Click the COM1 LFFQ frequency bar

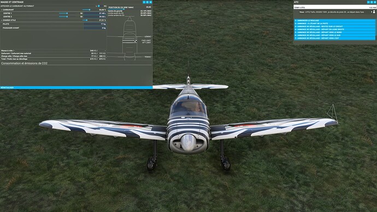335,8
